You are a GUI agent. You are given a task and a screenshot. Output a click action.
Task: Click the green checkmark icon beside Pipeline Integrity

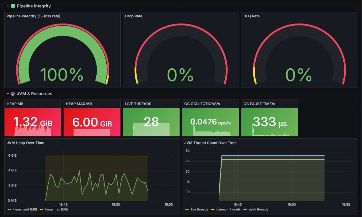13,6
